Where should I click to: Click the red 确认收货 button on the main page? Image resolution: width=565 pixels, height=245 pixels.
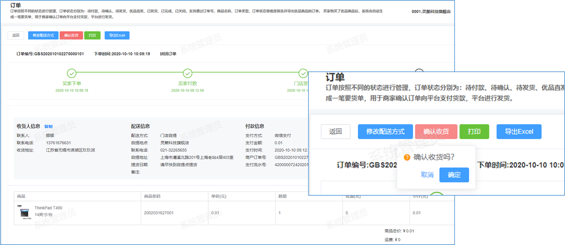pos(71,35)
